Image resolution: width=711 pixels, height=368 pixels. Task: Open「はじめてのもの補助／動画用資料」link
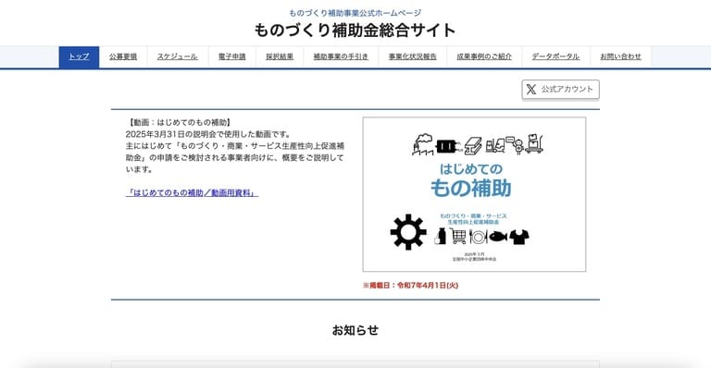(193, 193)
